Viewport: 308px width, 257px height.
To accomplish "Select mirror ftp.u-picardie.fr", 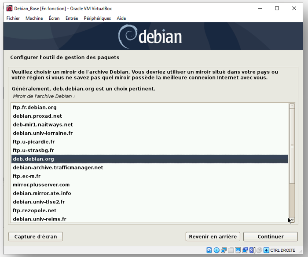I will (150, 141).
